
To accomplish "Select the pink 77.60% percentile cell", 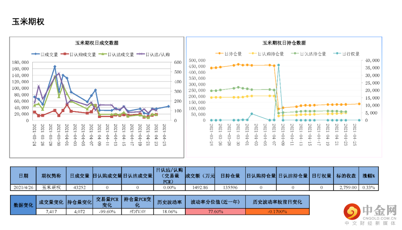I will pyautogui.click(x=216, y=211).
